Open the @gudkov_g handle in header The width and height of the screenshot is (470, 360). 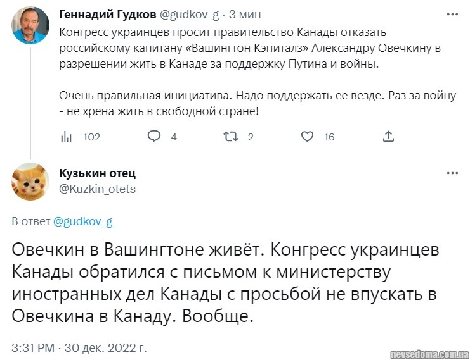[189, 15]
